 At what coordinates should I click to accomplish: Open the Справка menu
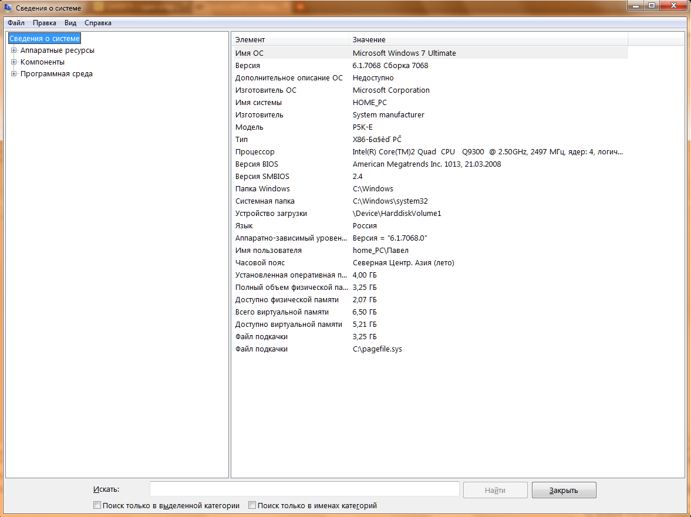(x=98, y=23)
